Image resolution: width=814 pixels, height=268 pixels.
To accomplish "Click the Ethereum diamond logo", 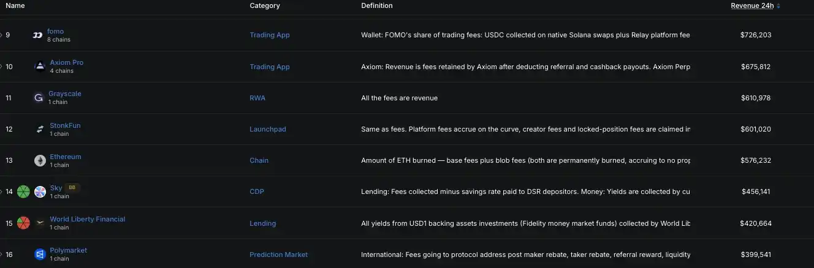I will pyautogui.click(x=40, y=160).
